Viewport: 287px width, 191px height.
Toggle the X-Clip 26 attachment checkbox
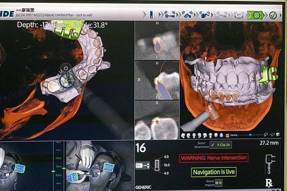(x=213, y=145)
